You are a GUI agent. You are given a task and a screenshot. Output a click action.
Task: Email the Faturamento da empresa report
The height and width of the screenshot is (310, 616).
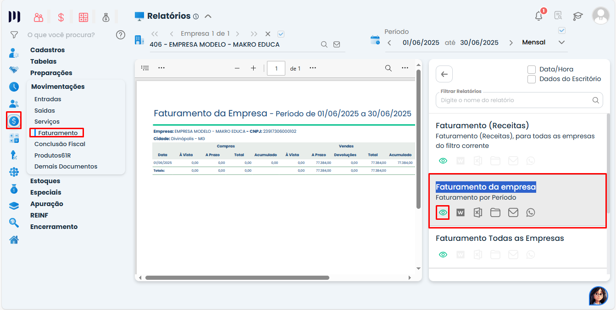click(x=513, y=212)
